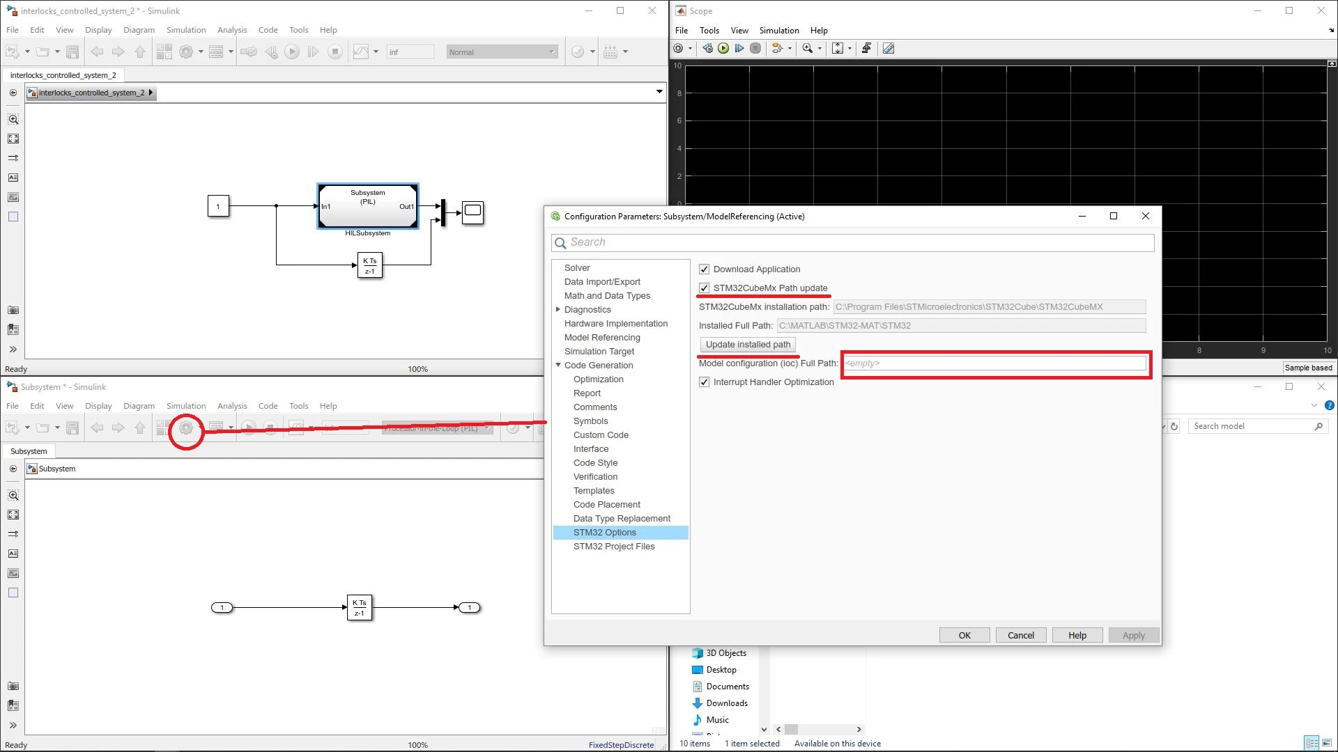Open the Scope configuration gear icon

(x=678, y=48)
